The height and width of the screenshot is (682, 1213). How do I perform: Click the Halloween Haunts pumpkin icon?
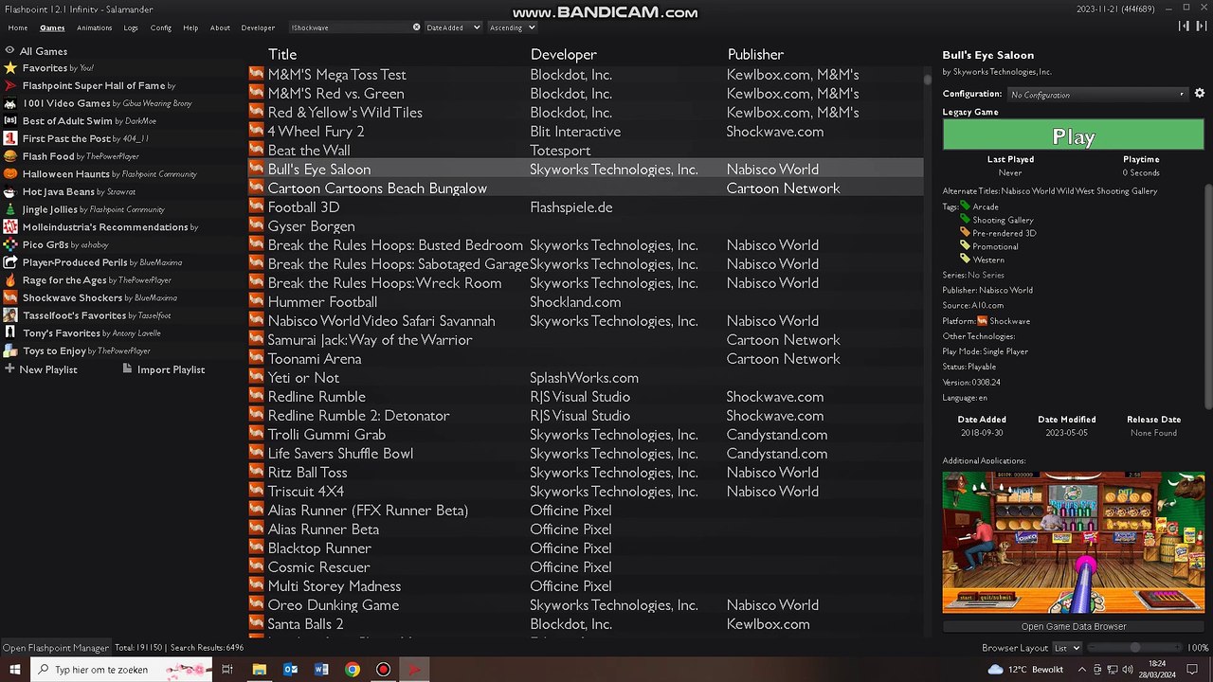pos(10,174)
